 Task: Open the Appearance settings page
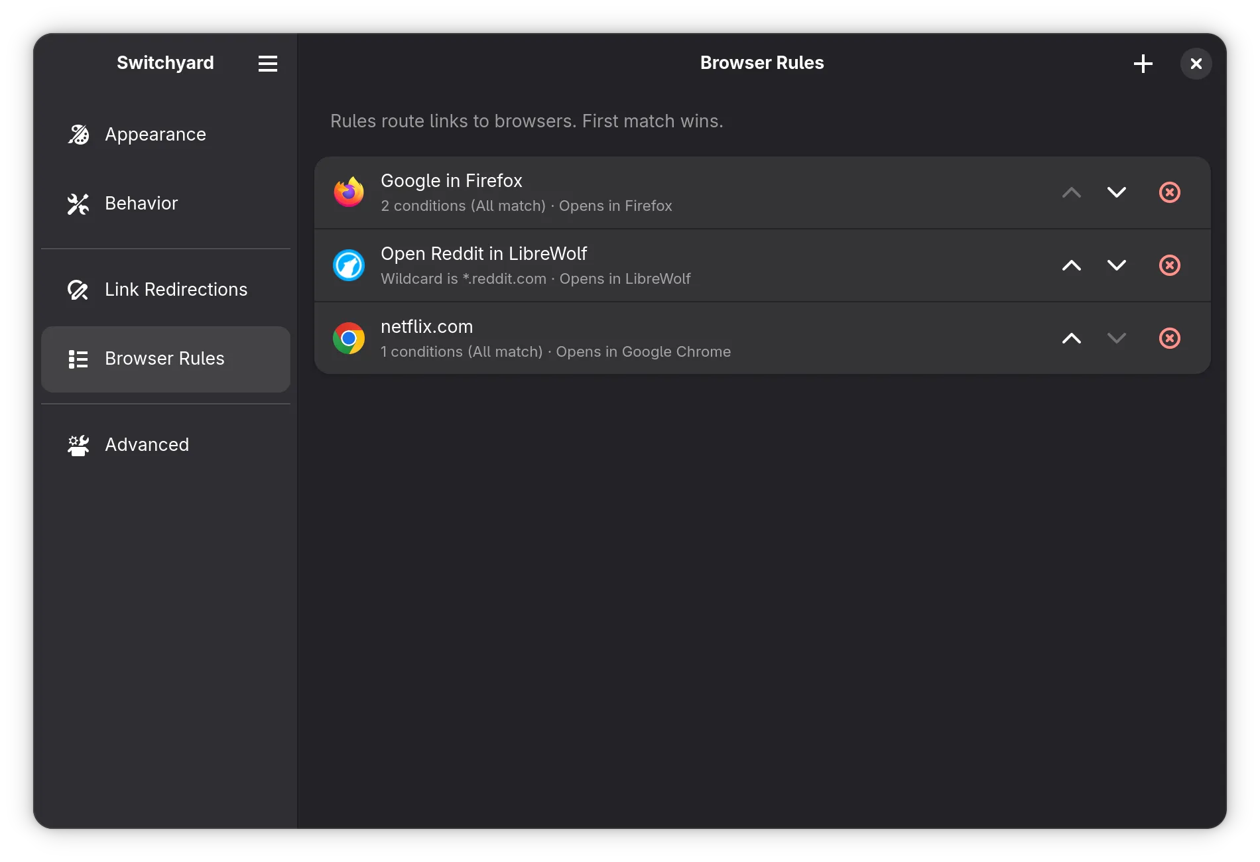coord(166,135)
